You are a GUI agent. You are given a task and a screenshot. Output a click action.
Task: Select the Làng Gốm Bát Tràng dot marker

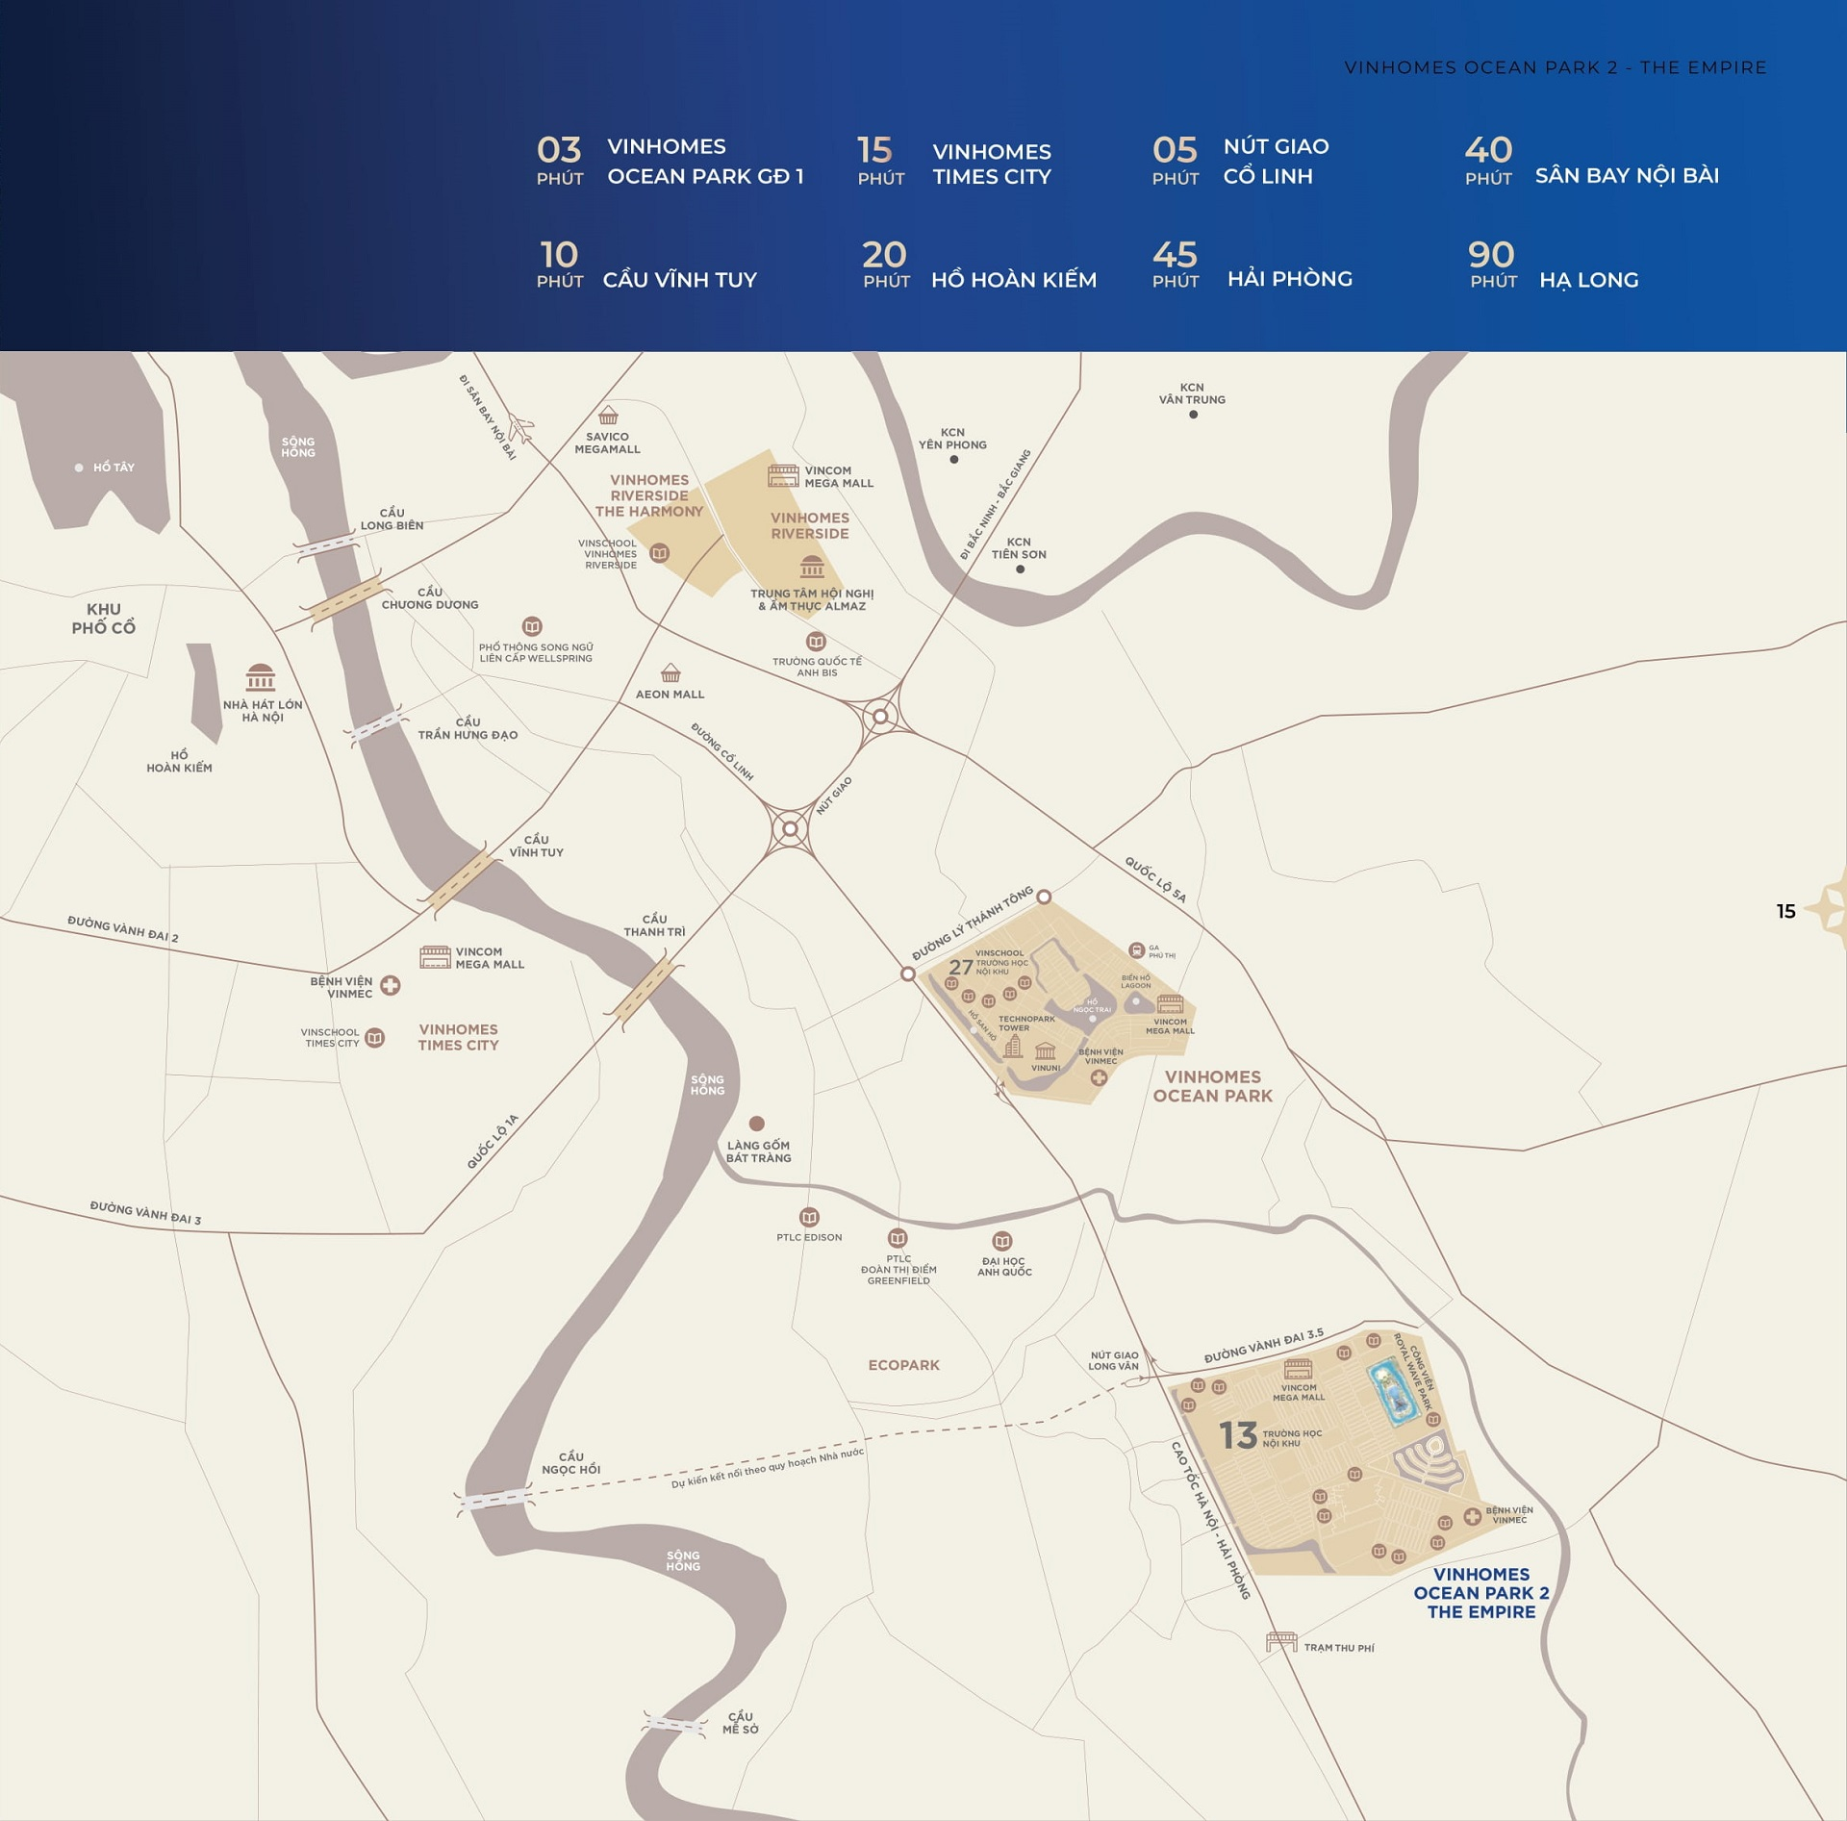757,1124
